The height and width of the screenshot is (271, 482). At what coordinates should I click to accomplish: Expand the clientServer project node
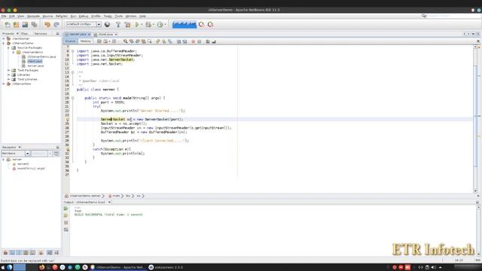pos(4,38)
